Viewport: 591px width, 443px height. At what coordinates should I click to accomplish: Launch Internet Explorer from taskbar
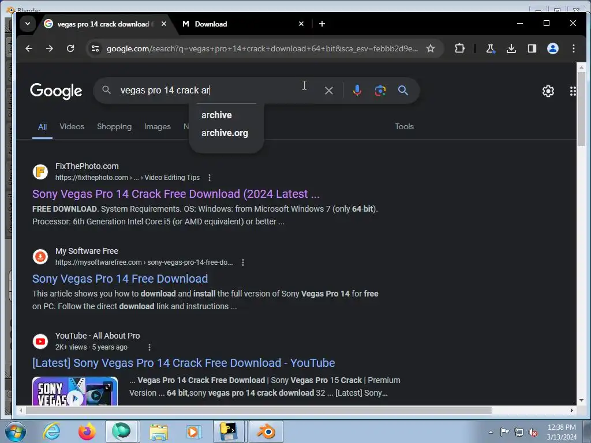pyautogui.click(x=51, y=431)
